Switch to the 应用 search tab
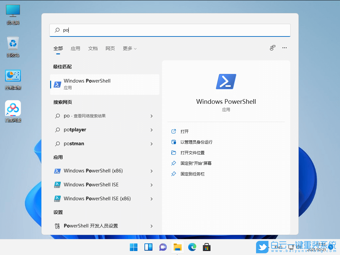340x255 pixels. coord(76,48)
